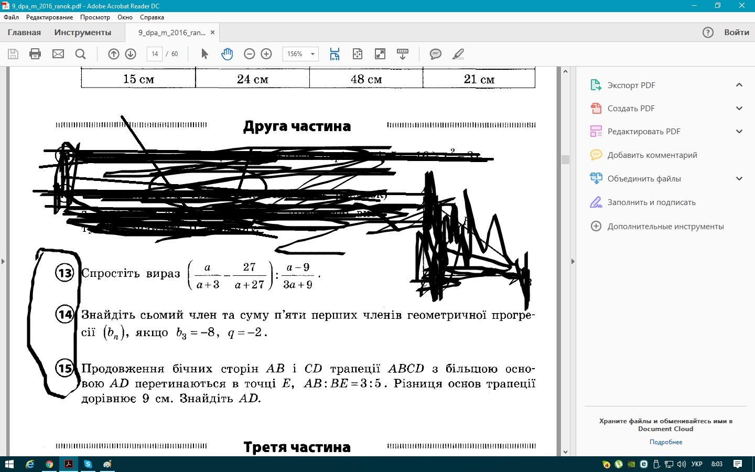Go to previous page arrow
755x472 pixels.
pos(114,54)
